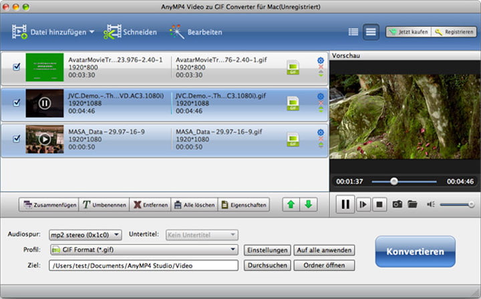Remove AvatarMovieTr with its red X
Viewport: 481px width, 299px height.
[x=321, y=67]
